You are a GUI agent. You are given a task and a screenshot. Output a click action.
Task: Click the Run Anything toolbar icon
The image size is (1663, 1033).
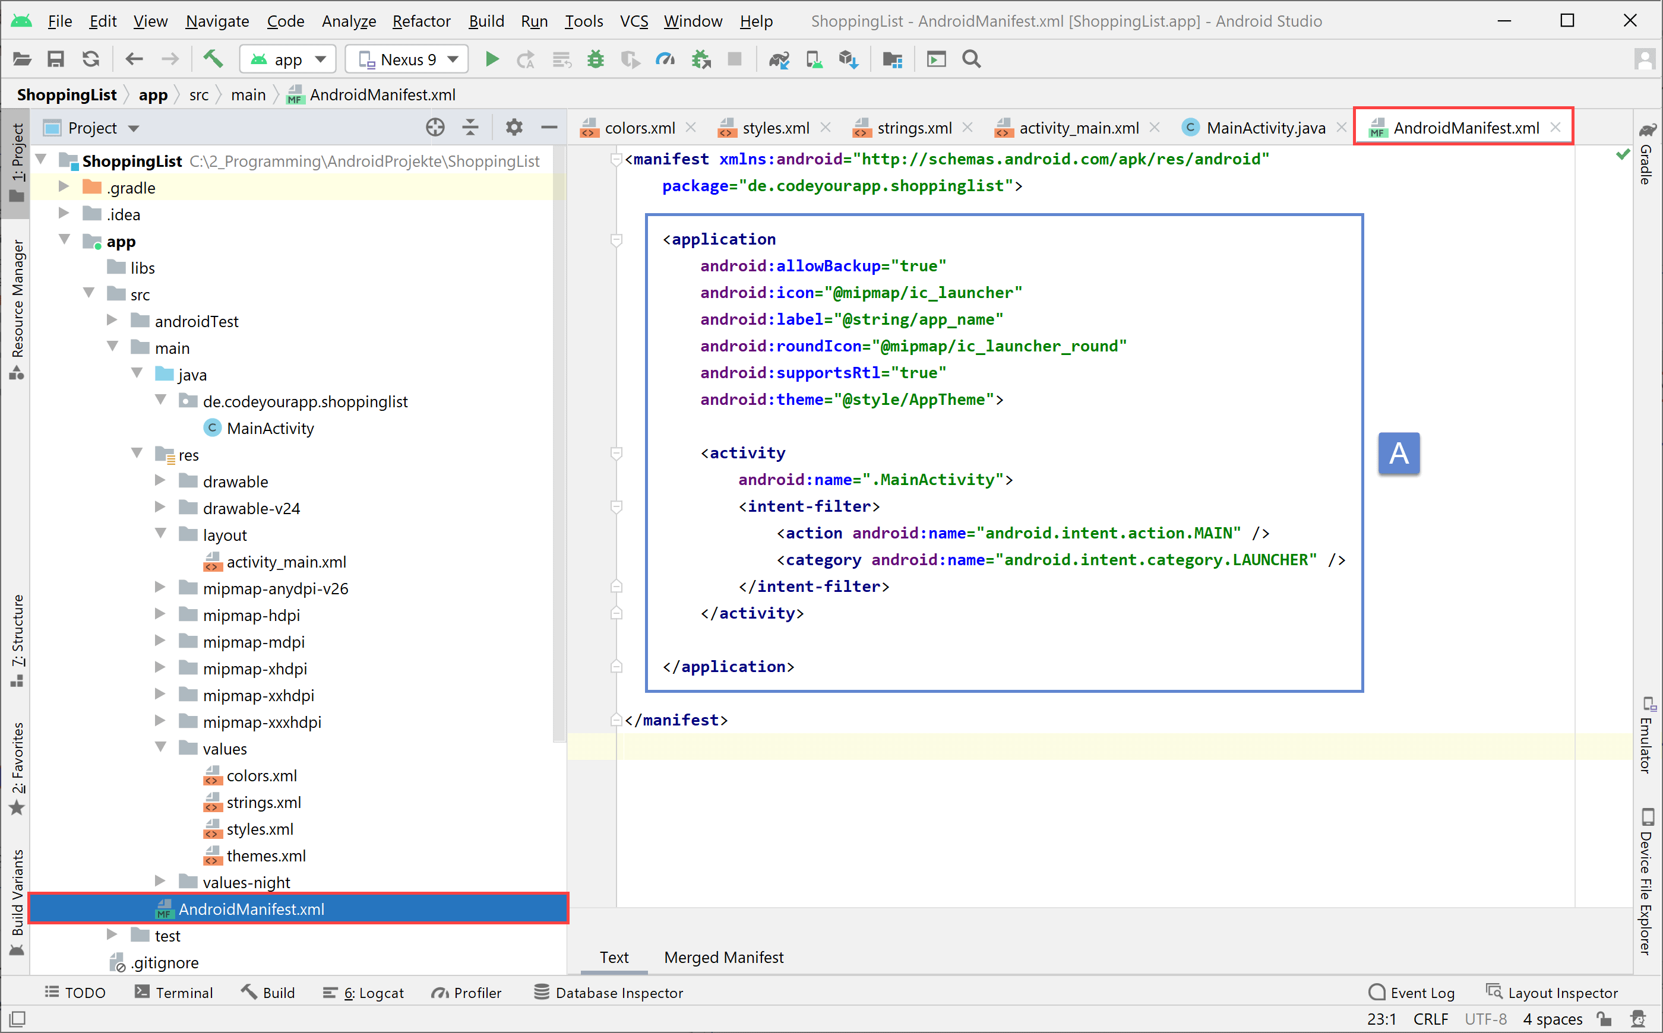tap(936, 59)
